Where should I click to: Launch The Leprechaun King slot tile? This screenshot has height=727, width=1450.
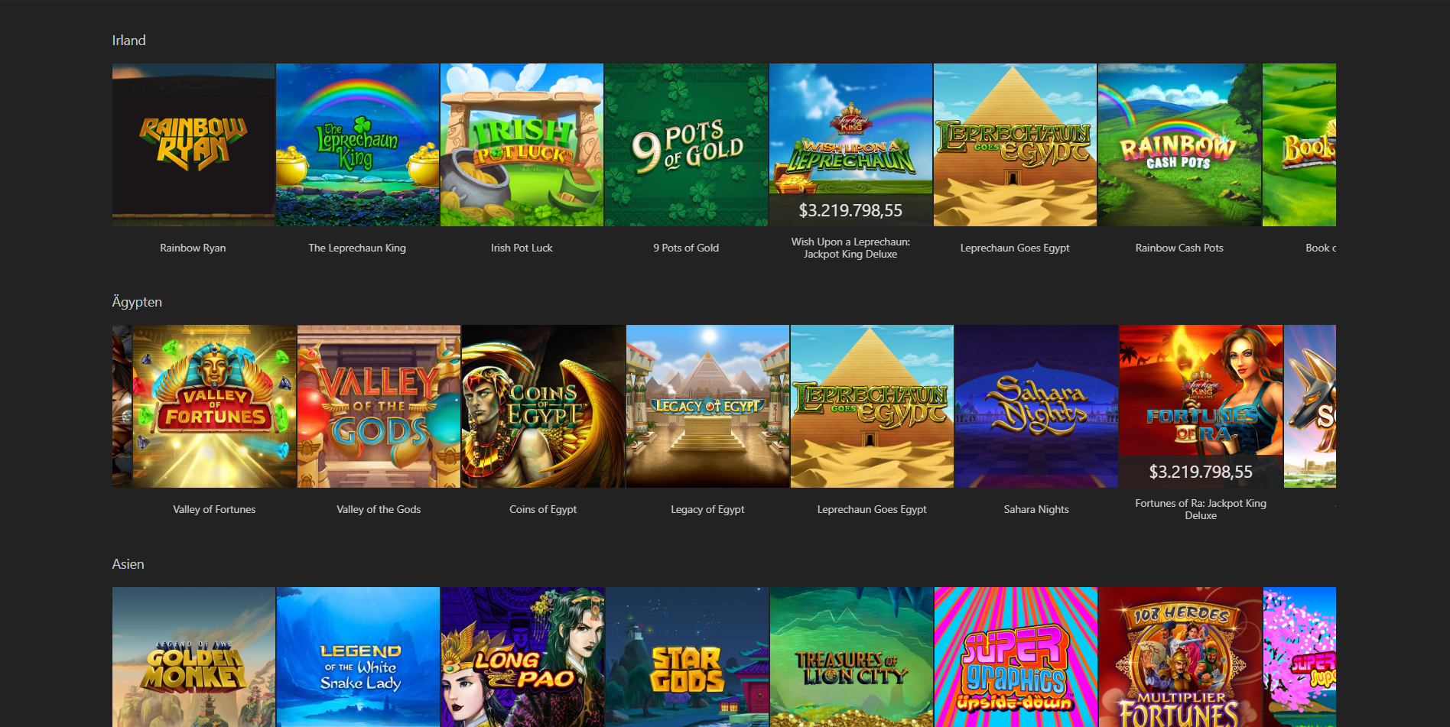(x=357, y=144)
